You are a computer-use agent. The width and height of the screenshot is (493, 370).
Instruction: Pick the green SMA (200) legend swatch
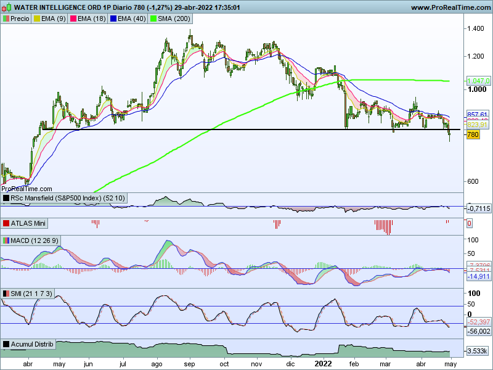tap(153, 19)
